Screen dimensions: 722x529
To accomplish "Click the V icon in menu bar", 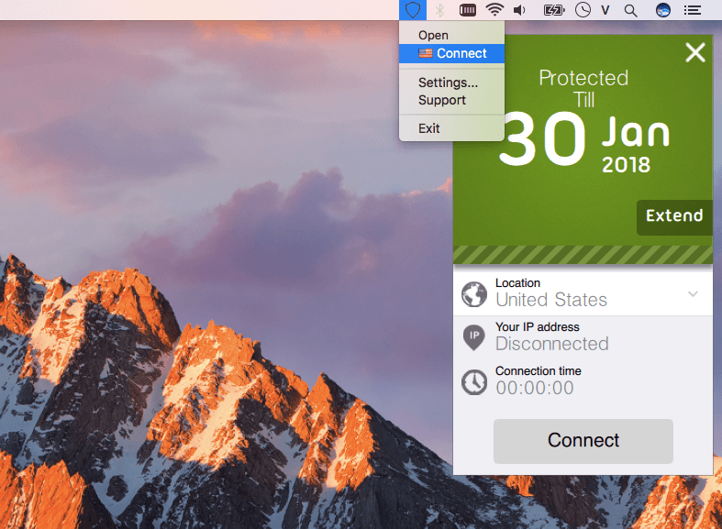I will coord(605,10).
